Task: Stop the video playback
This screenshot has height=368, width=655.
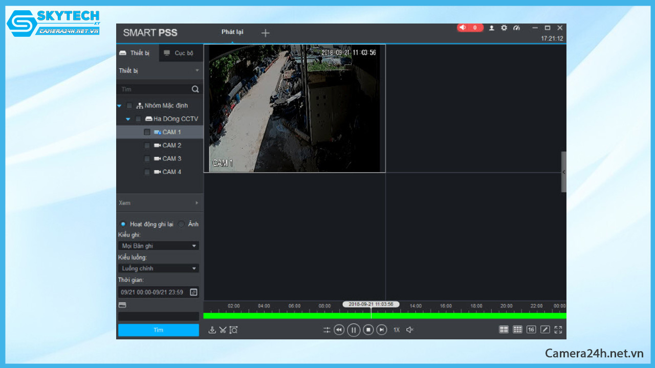Action: point(368,330)
